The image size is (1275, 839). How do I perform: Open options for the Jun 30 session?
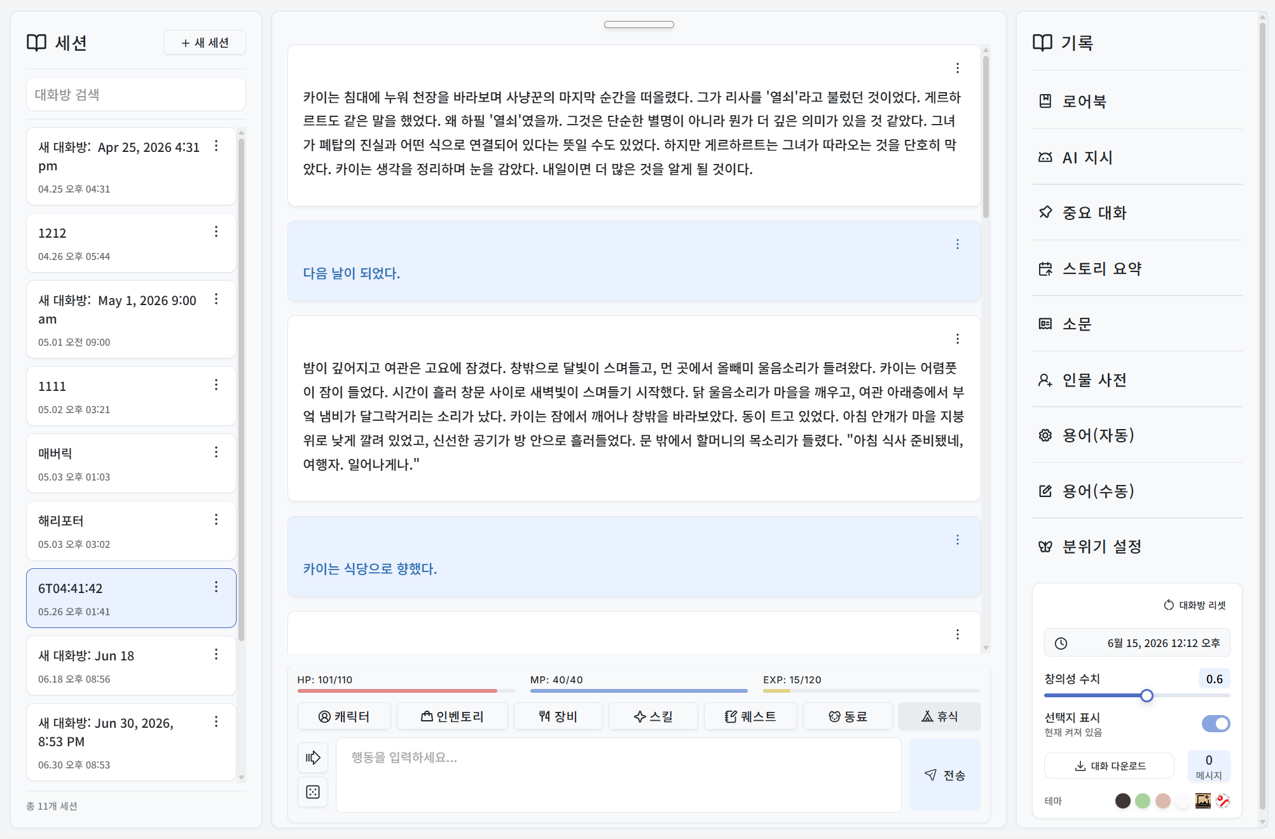[216, 722]
